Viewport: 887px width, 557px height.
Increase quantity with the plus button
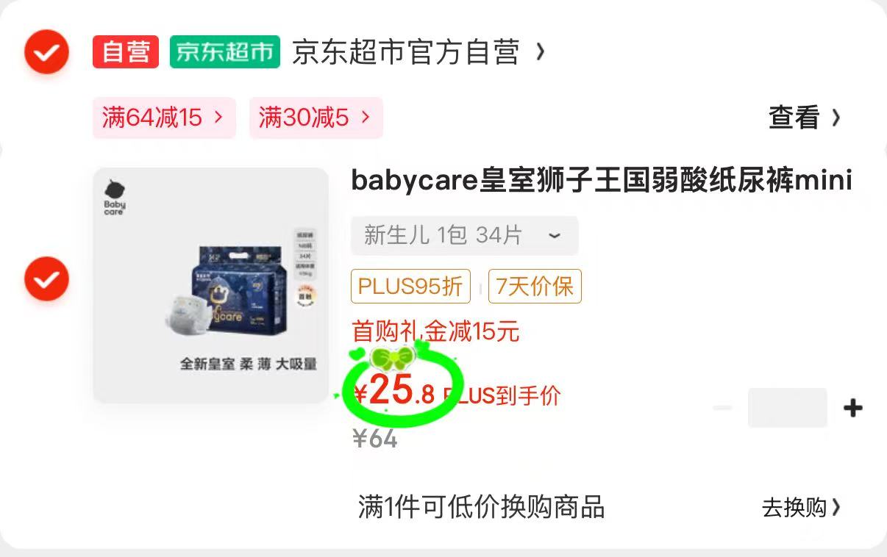(x=853, y=408)
